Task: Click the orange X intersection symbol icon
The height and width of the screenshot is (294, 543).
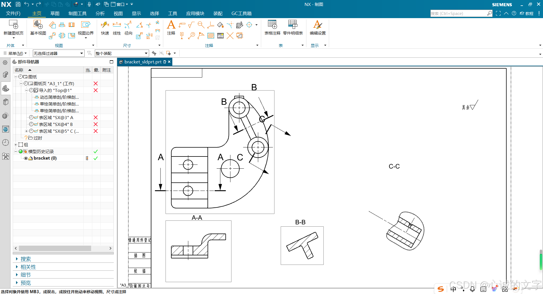Action: pyautogui.click(x=230, y=36)
